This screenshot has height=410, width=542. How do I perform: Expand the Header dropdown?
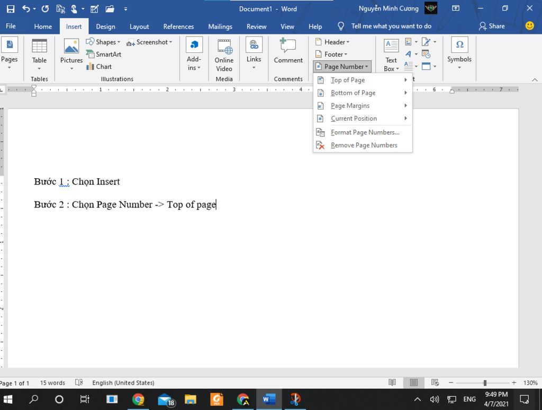point(332,42)
